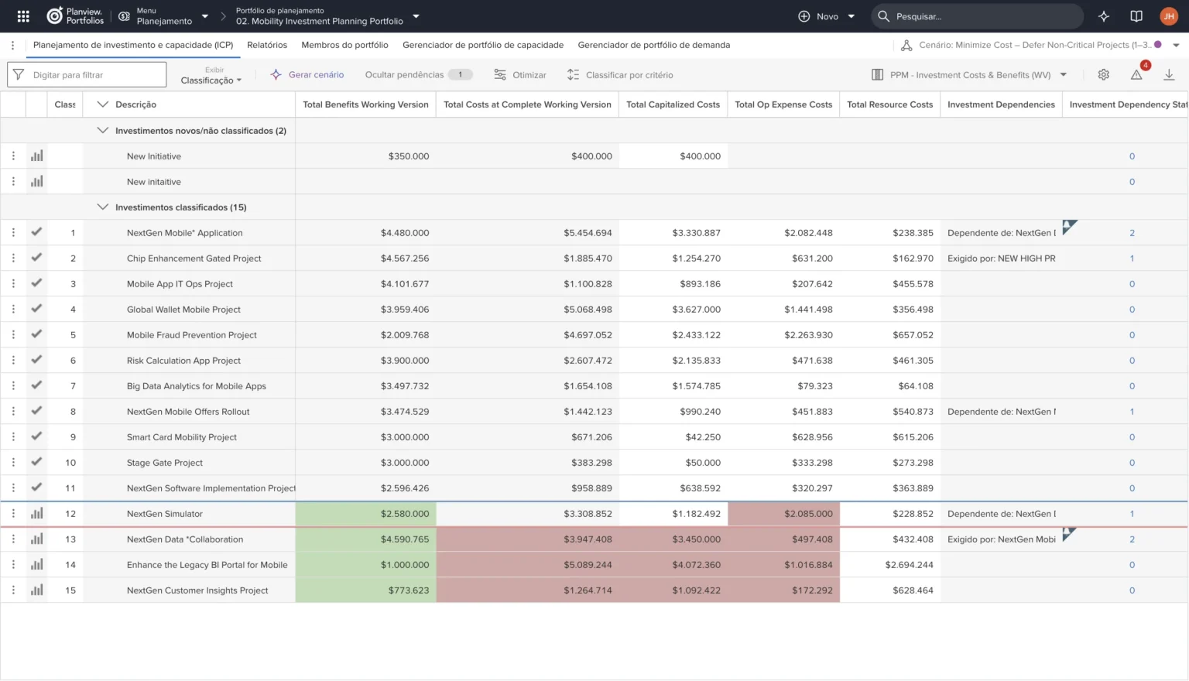Toggle checkmark for Smart Card Mobility Project
This screenshot has width=1189, height=681.
(x=36, y=436)
